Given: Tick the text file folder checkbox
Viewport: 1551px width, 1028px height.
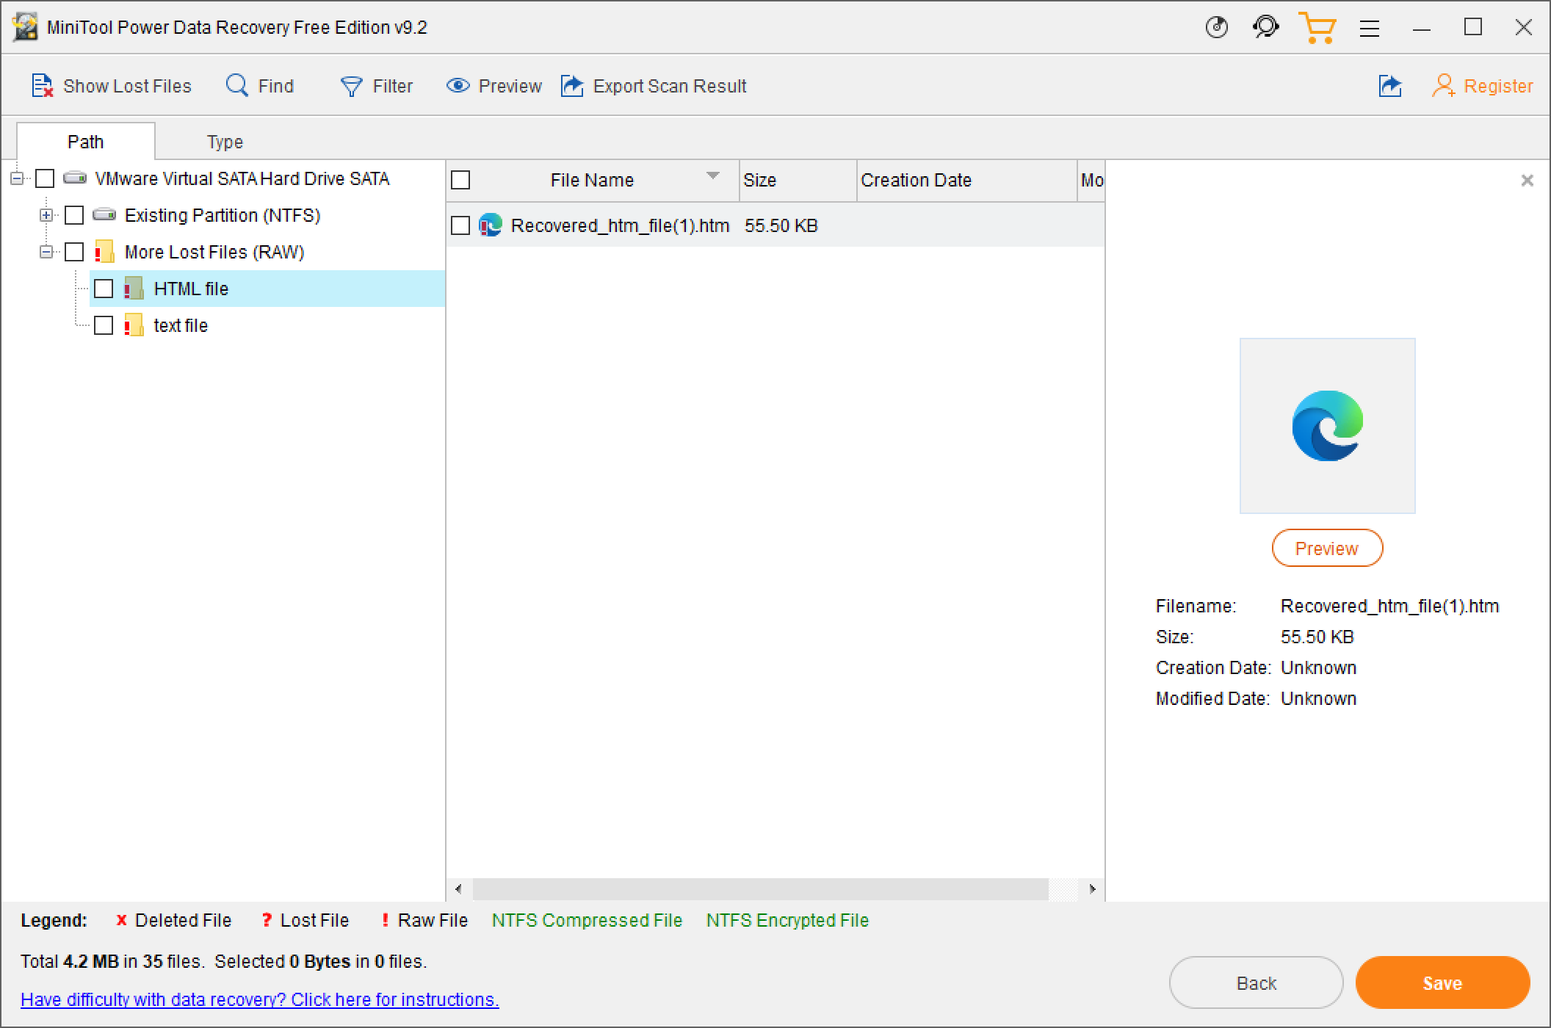Looking at the screenshot, I should click(104, 325).
